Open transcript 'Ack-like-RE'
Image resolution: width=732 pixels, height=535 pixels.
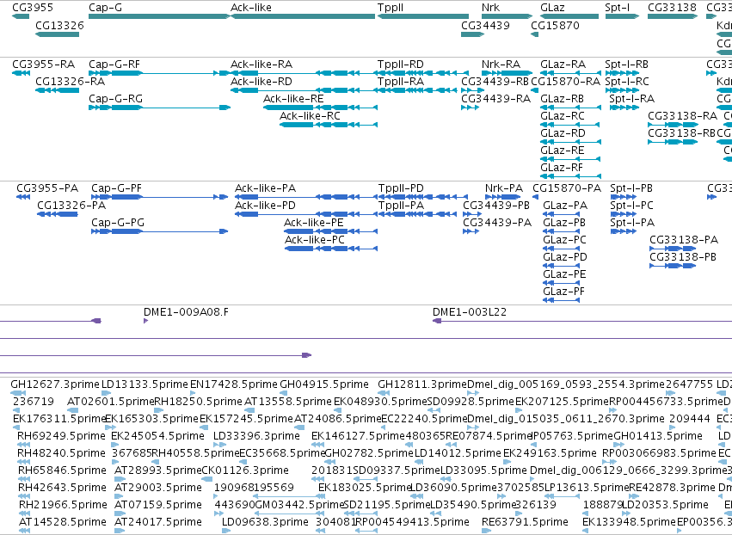[x=293, y=99]
